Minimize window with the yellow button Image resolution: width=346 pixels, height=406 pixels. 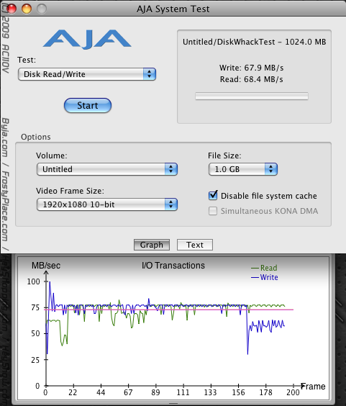(x=27, y=9)
